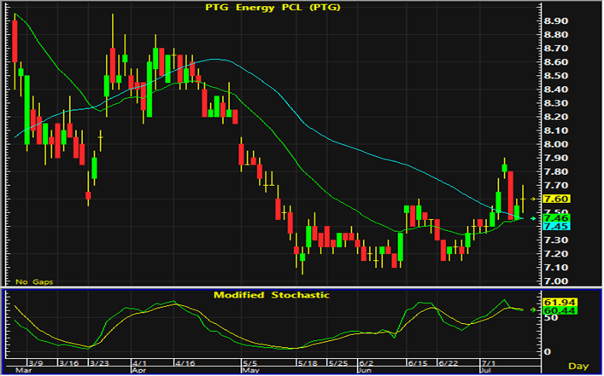Click the 5/5 date axis label
Viewport: 604px width, 376px height.
click(x=249, y=363)
